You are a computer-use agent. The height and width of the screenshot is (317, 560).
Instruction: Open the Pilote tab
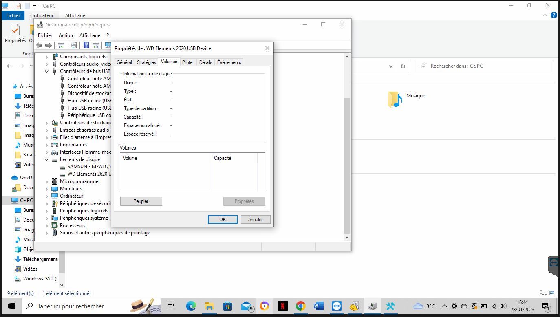[x=187, y=62]
